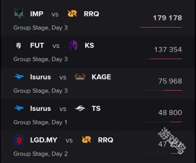Click viewer count 137 354
This screenshot has height=163, width=196.
[x=168, y=49]
